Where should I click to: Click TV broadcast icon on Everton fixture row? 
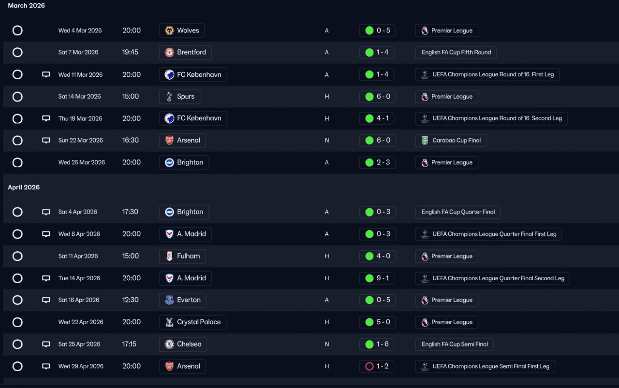pyautogui.click(x=46, y=300)
